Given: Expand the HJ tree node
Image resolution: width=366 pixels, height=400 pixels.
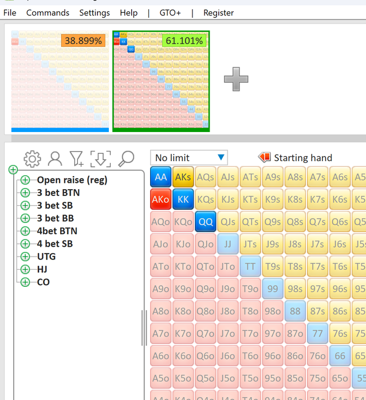Looking at the screenshot, I should pos(25,269).
